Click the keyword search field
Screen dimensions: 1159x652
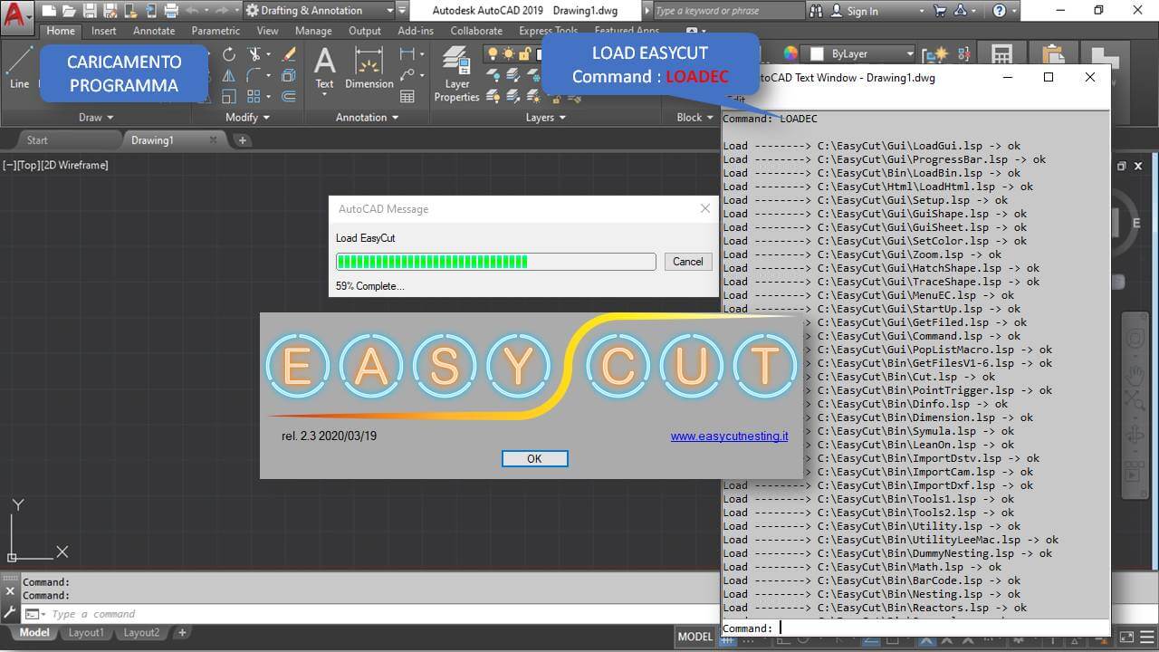point(727,11)
